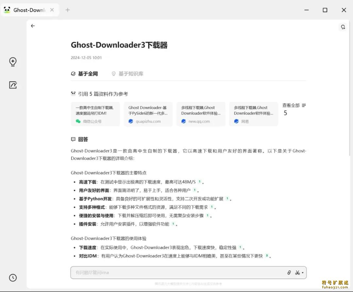Click the 回答 heading
The height and width of the screenshot is (292, 353).
pos(83,139)
